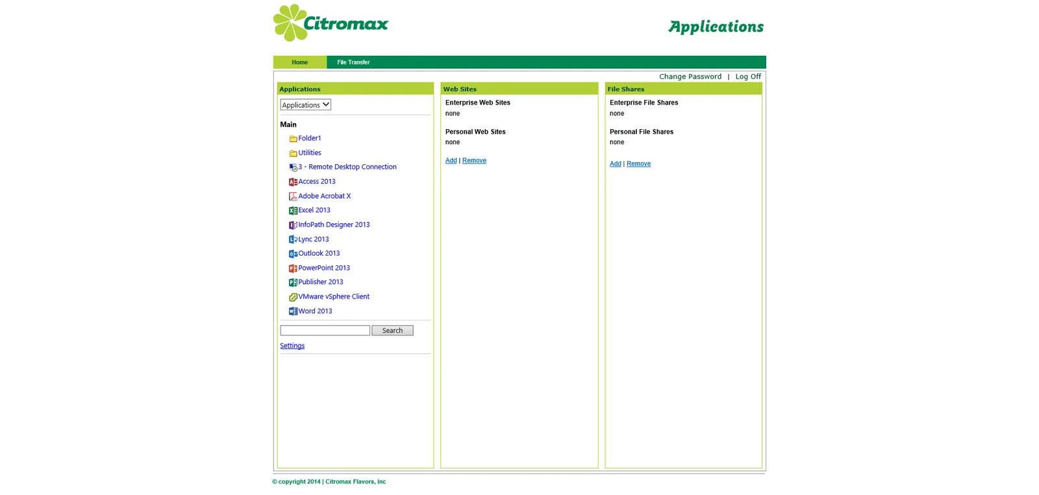Launch the Access 2013 link

(317, 182)
